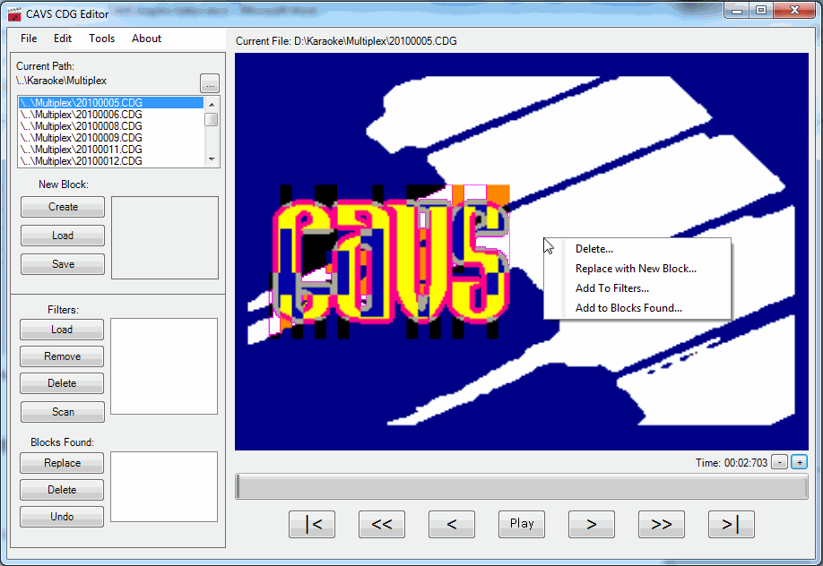Viewport: 823px width, 566px height.
Task: Maximize the CAVS CDG Editor window
Action: [x=762, y=11]
